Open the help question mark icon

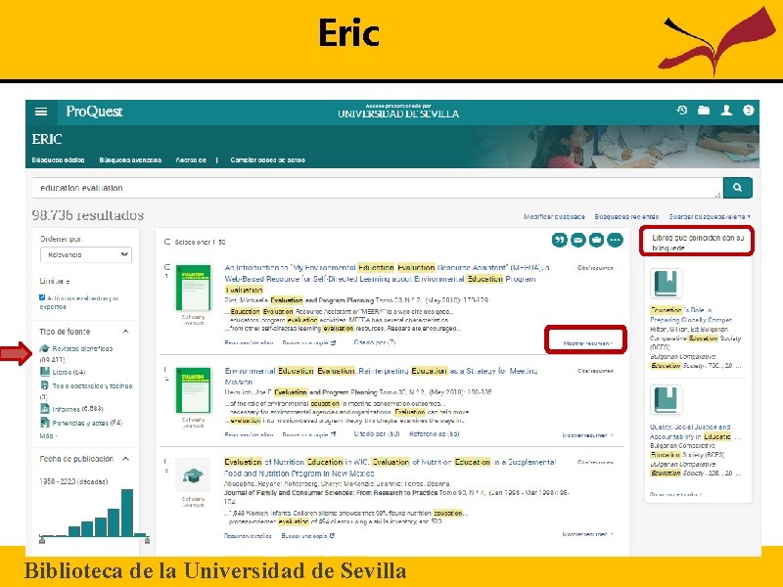tap(748, 111)
